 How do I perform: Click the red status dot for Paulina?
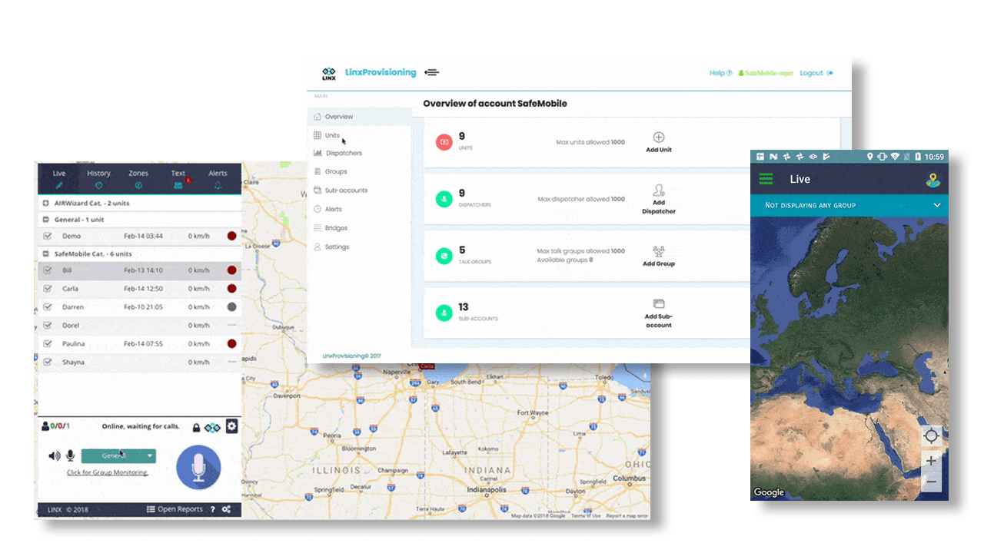pyautogui.click(x=231, y=344)
